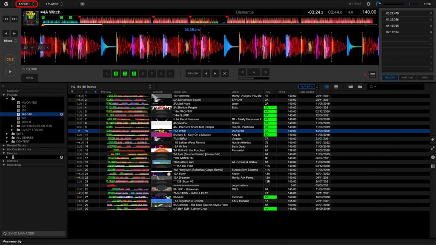Image resolution: width=436 pixels, height=245 pixels.
Task: Enable hot cue pad F
Action: click(152, 73)
